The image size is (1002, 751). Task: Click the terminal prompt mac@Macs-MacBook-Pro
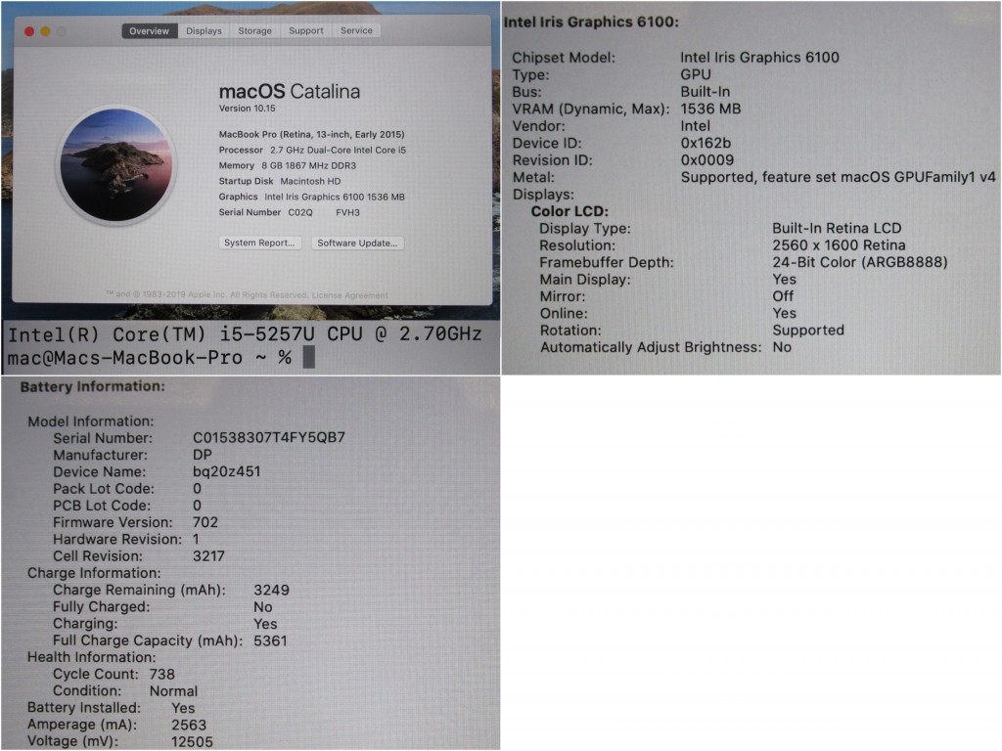124,358
